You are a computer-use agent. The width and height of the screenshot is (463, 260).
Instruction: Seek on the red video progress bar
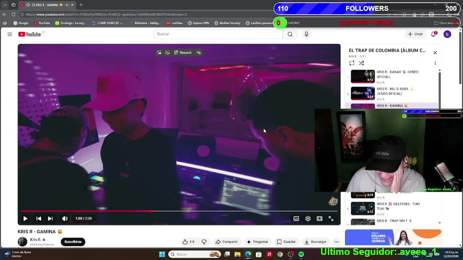(x=179, y=211)
